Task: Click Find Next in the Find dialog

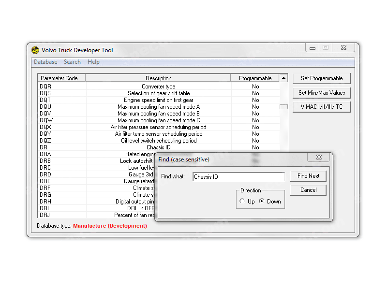Action: [x=308, y=176]
